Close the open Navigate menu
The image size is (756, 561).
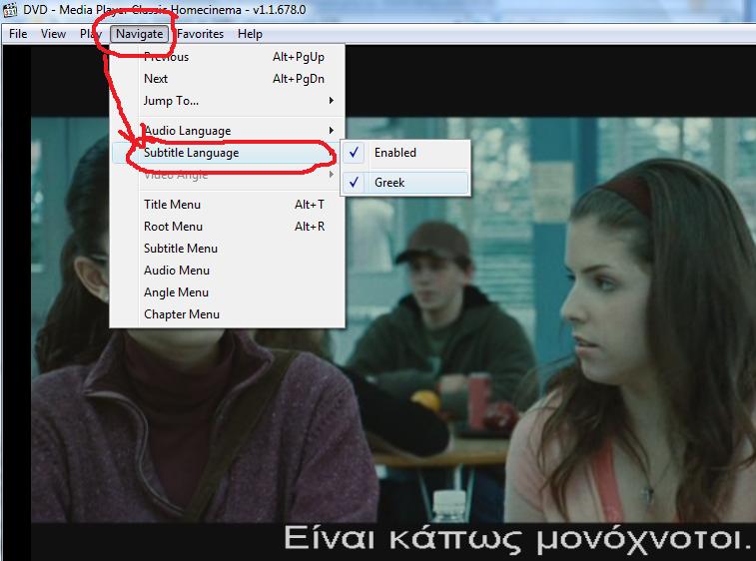(x=140, y=34)
